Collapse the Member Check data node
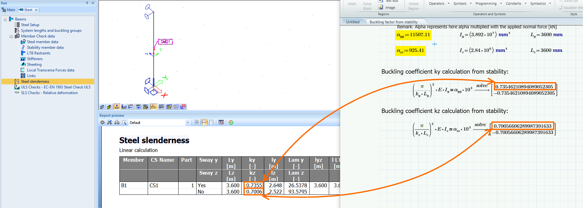Image resolution: width=583 pixels, height=208 pixels. click(11, 37)
